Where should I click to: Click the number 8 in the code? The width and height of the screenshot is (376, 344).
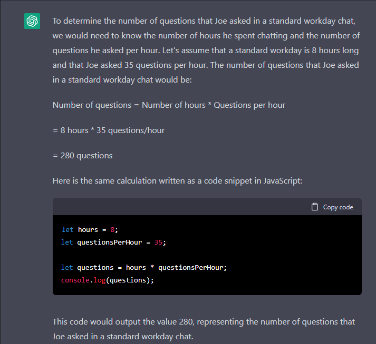112,230
